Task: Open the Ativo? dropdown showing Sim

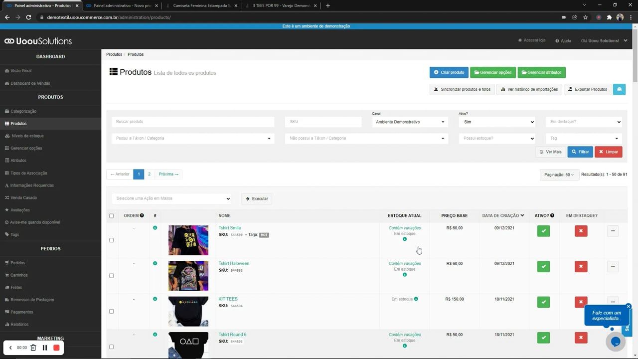Action: click(x=496, y=122)
